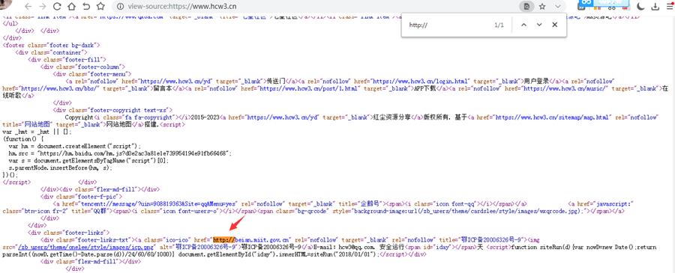
Task: Click the highlighted http:// search match
Action: (x=224, y=239)
